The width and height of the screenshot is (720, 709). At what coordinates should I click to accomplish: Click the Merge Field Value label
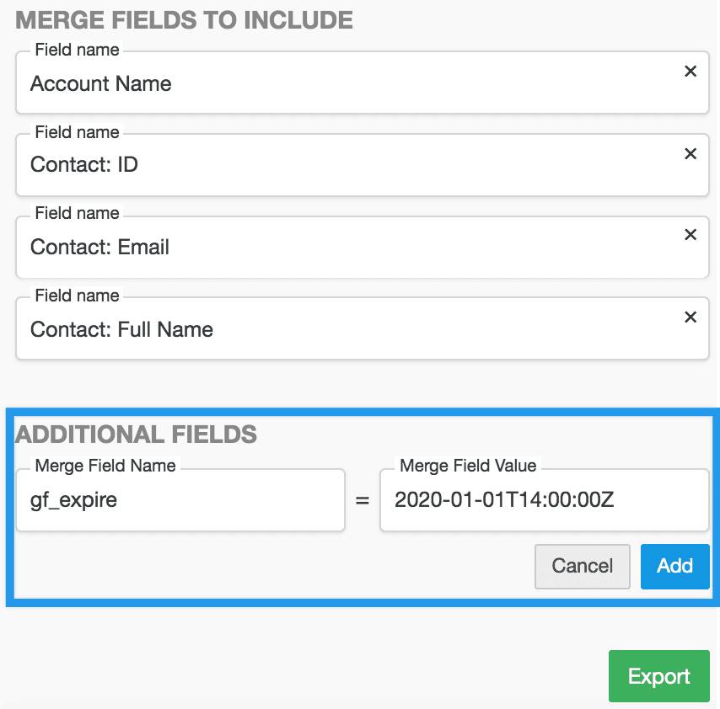click(x=468, y=466)
